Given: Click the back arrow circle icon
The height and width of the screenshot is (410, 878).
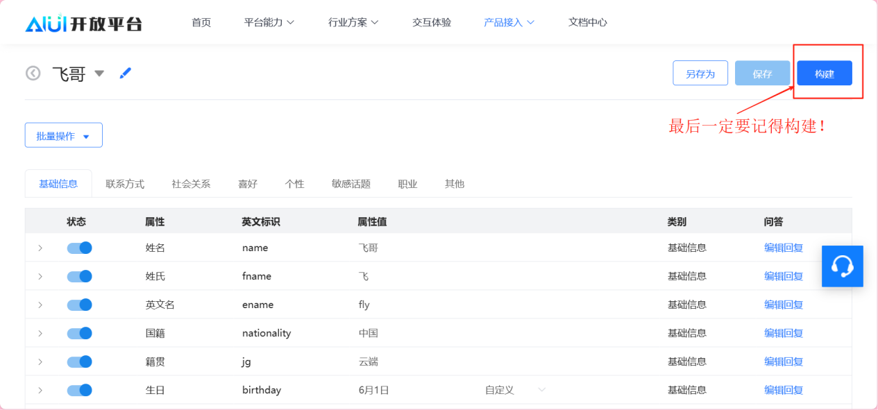Looking at the screenshot, I should pyautogui.click(x=33, y=74).
